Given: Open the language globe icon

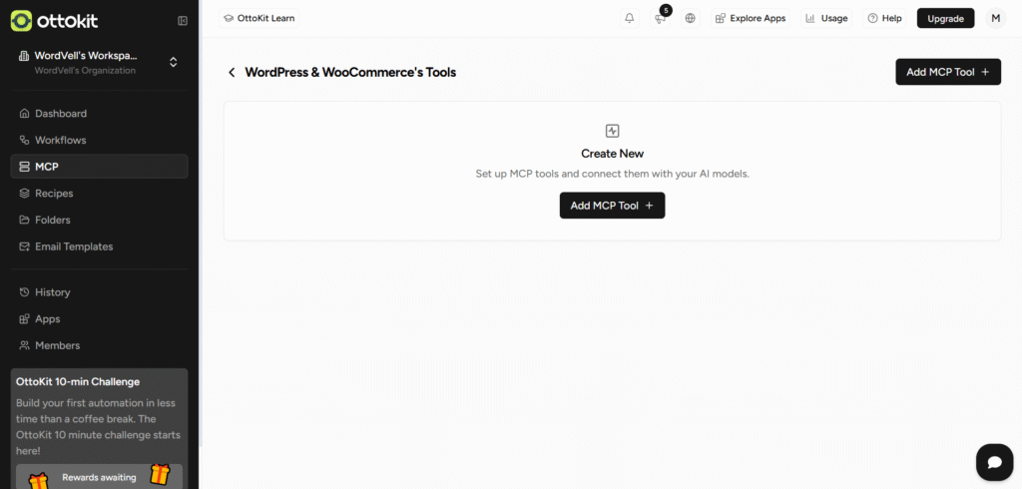Looking at the screenshot, I should [x=691, y=18].
